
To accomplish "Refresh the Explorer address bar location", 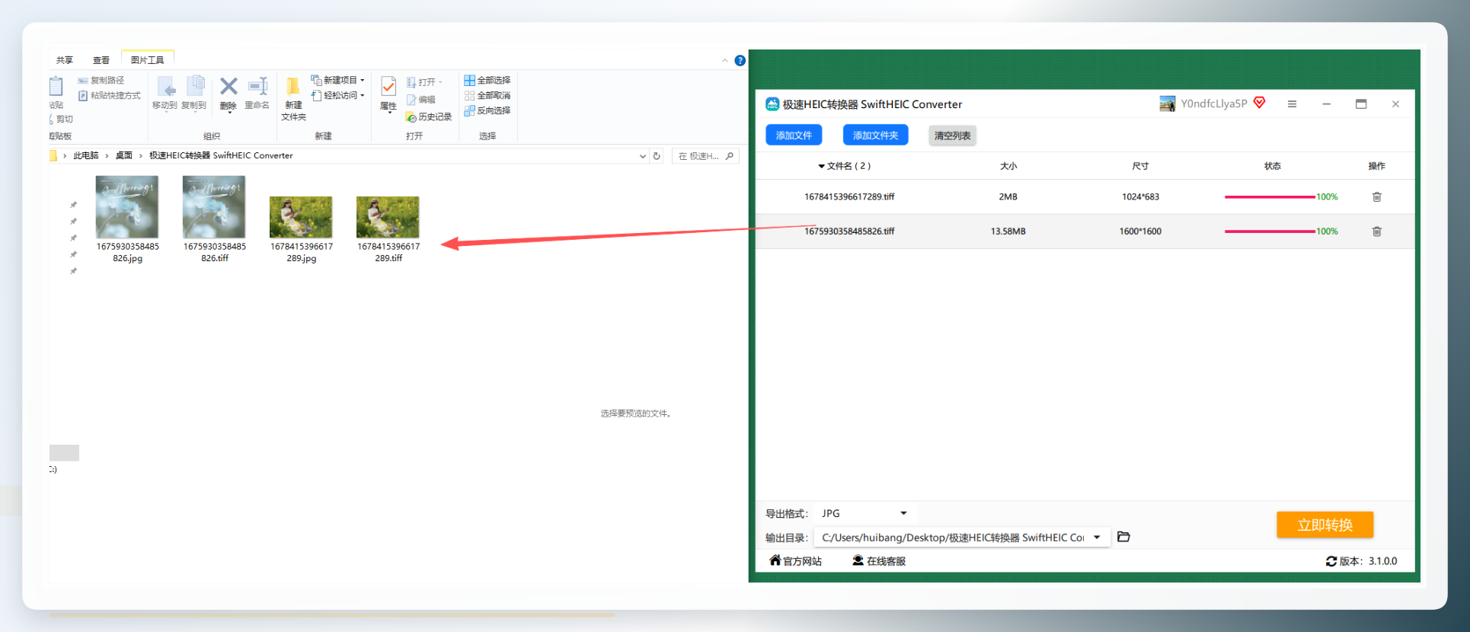I will 657,156.
